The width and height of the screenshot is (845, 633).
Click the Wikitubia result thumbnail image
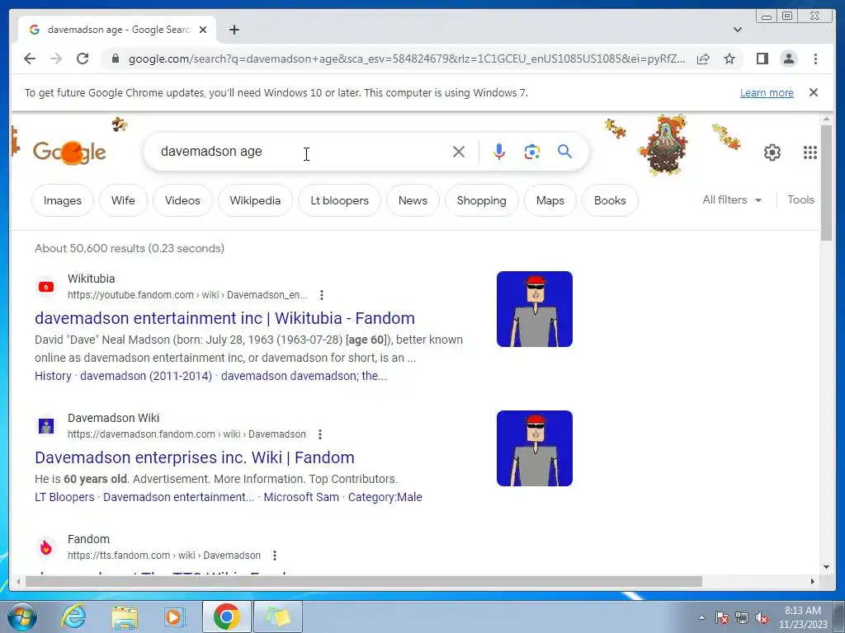[535, 309]
